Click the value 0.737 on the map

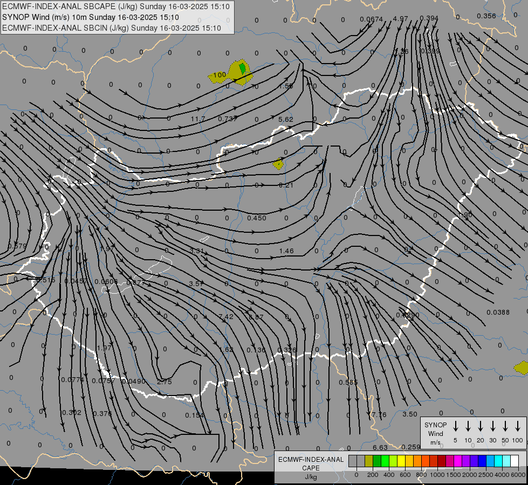(x=228, y=119)
